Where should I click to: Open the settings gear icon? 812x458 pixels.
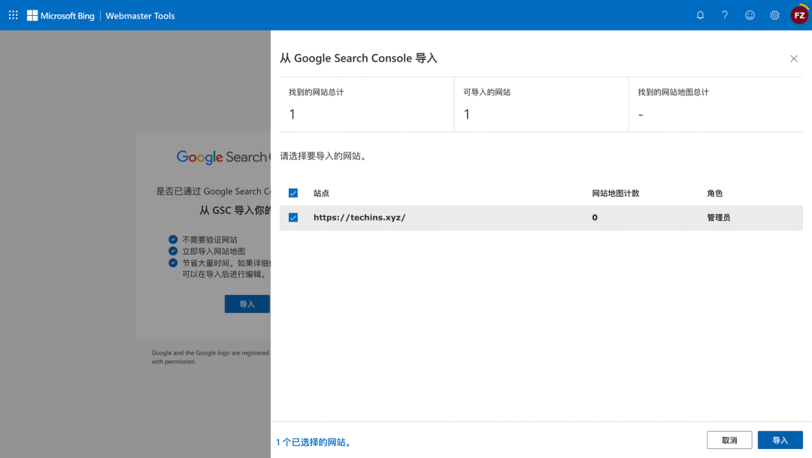point(774,15)
